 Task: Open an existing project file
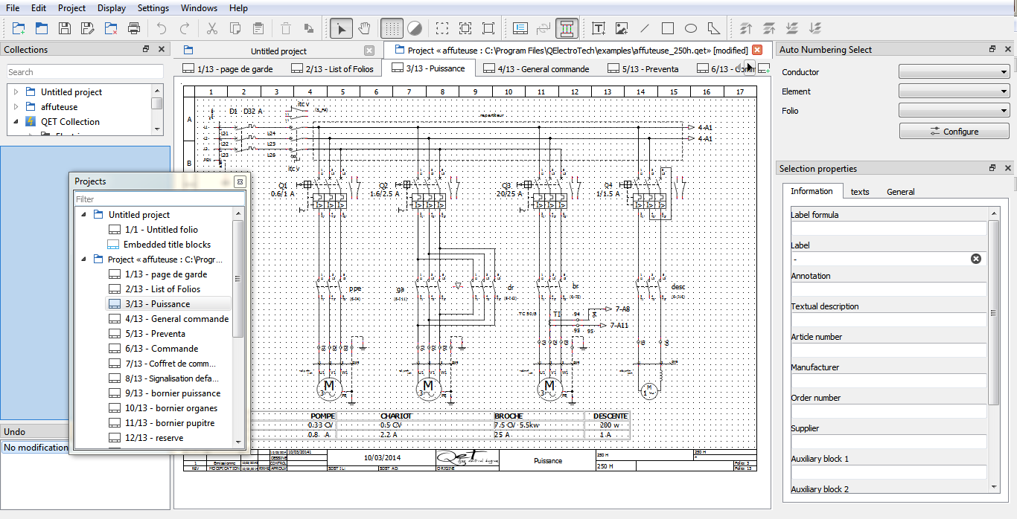pyautogui.click(x=42, y=29)
